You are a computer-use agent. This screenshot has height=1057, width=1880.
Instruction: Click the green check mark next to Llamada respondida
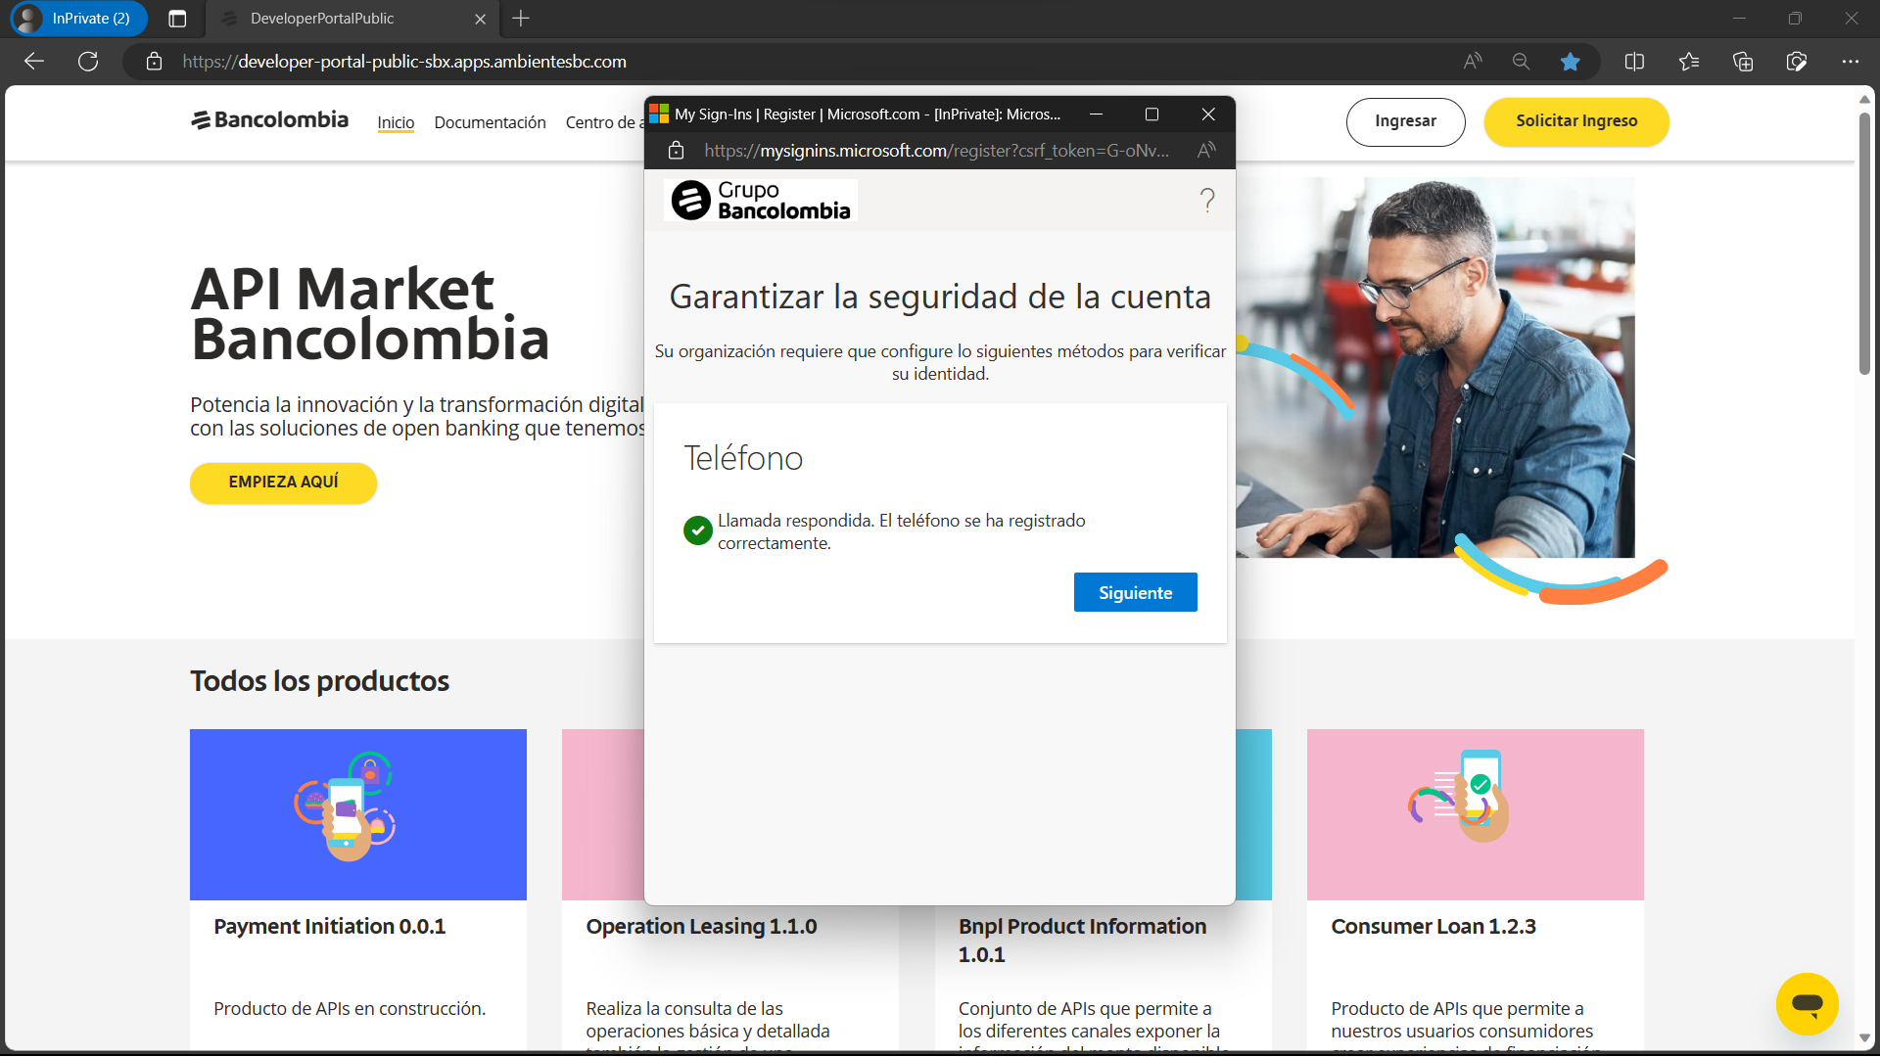[697, 530]
